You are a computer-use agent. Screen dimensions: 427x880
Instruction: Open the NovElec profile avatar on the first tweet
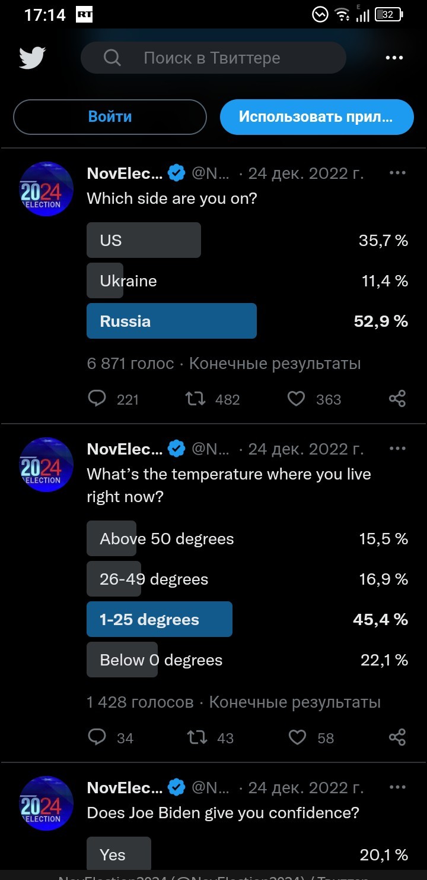pos(46,189)
